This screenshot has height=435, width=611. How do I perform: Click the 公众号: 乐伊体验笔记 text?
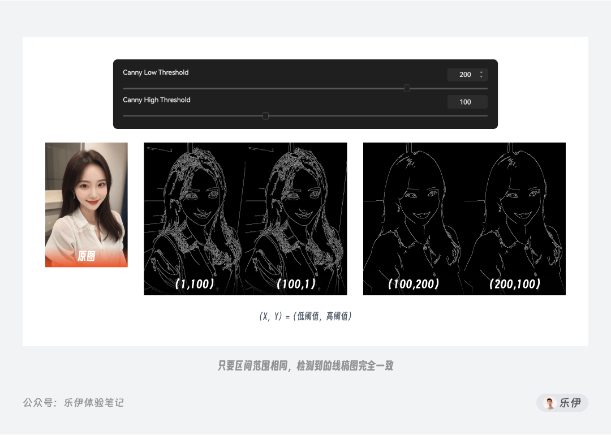pos(73,403)
